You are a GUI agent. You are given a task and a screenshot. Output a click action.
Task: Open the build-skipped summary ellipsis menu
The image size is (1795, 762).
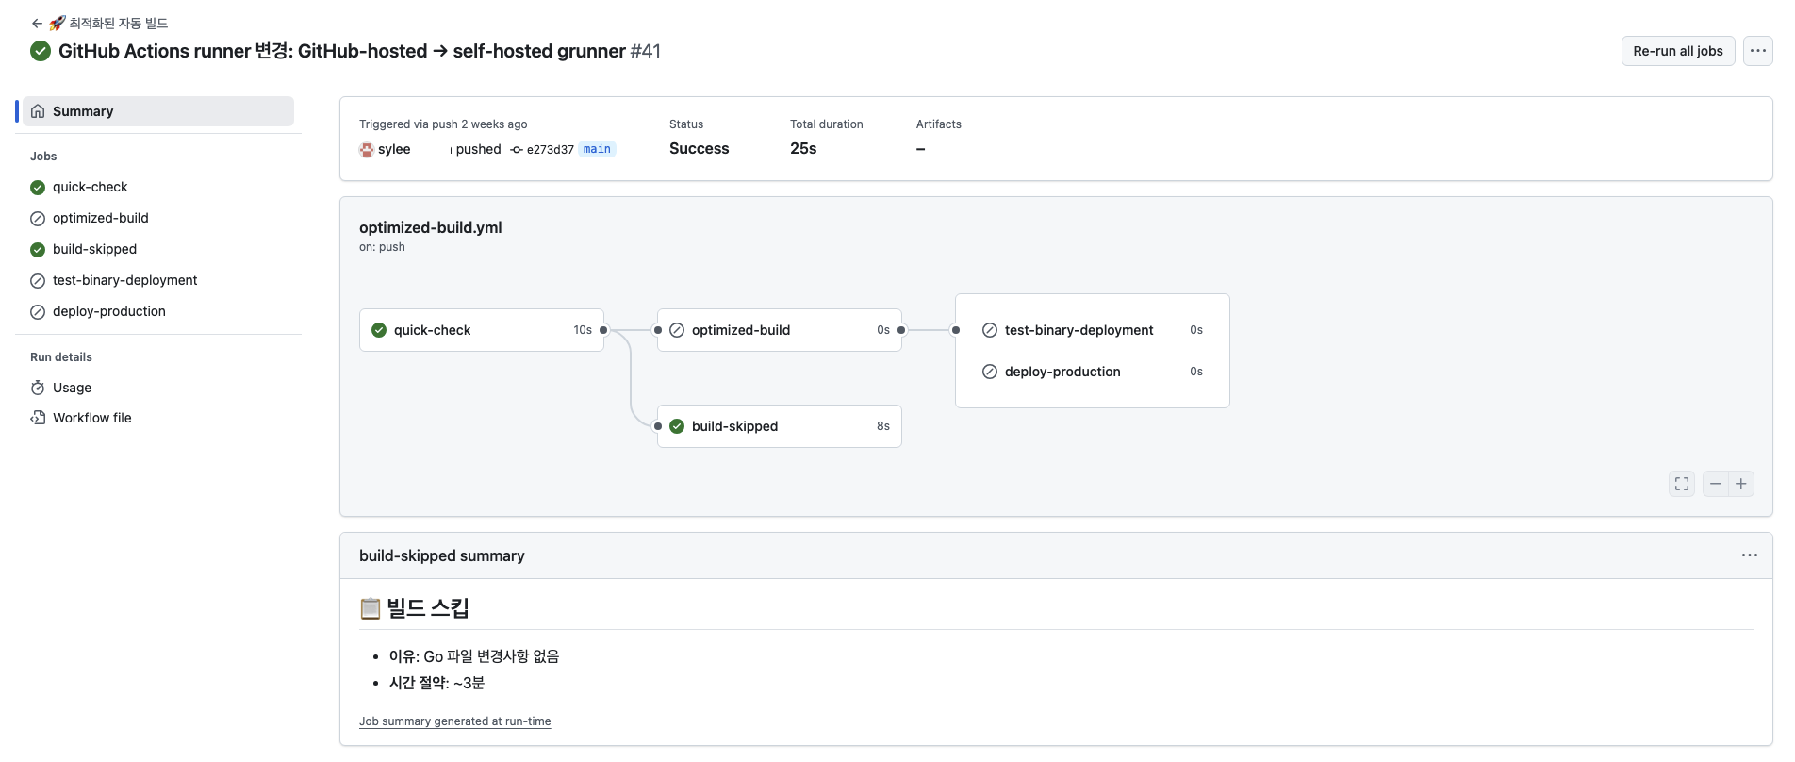click(1750, 555)
